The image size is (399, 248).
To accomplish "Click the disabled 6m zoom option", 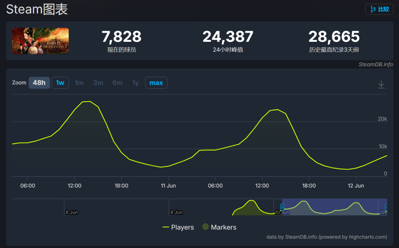I will click(x=117, y=83).
